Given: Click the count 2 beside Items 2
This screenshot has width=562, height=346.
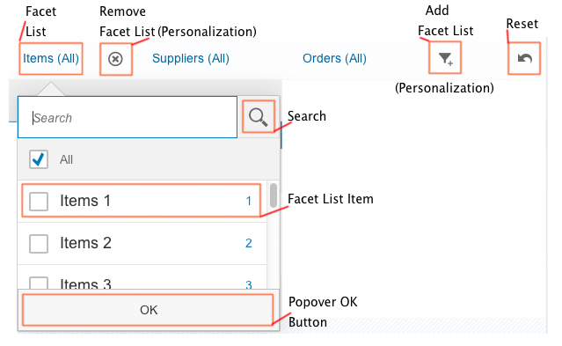Looking at the screenshot, I should 248,243.
